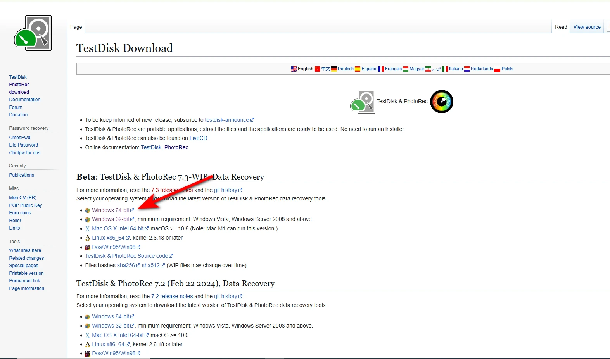Viewport: 610px width, 359px height.
Task: Open the 7.2 release notes link
Action: [172, 296]
